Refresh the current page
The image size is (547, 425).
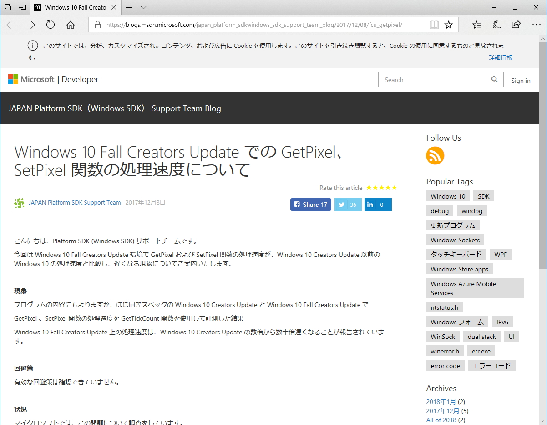(51, 25)
